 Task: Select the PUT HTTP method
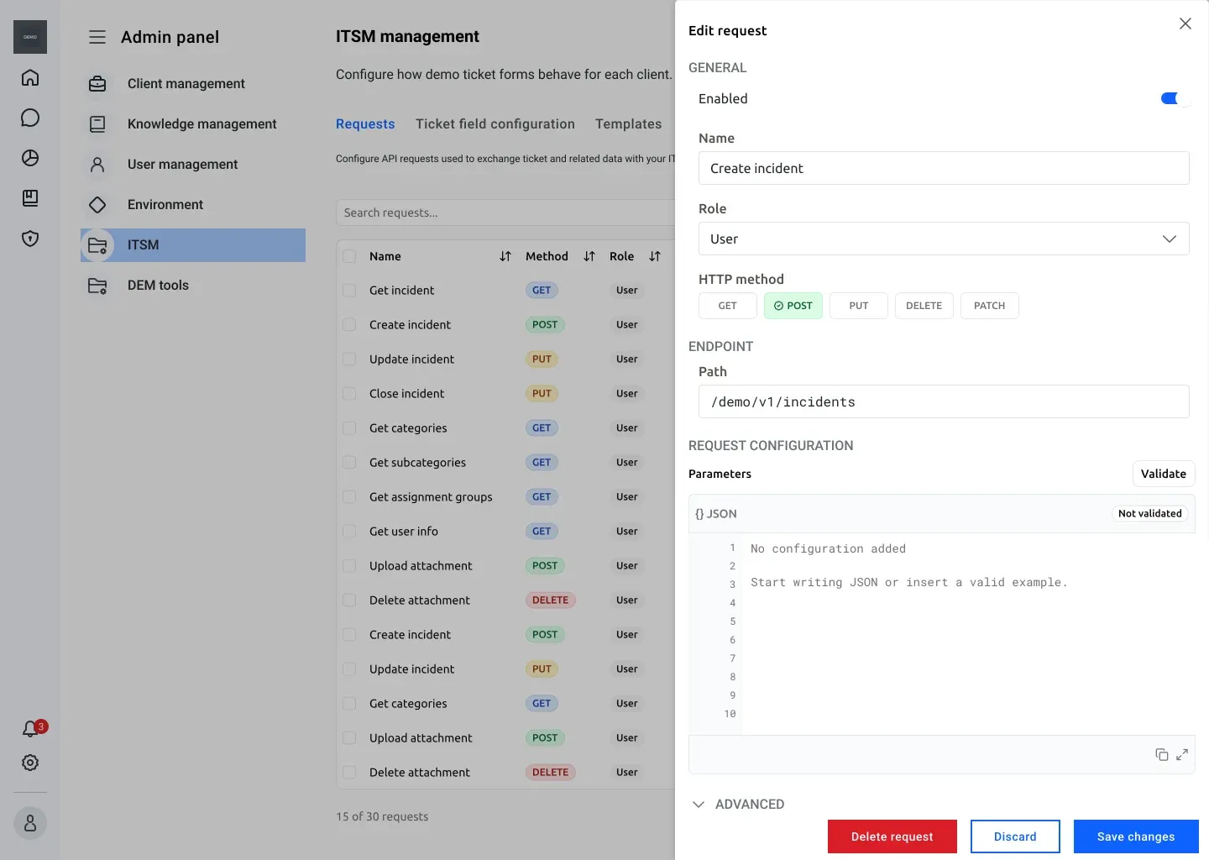point(859,306)
